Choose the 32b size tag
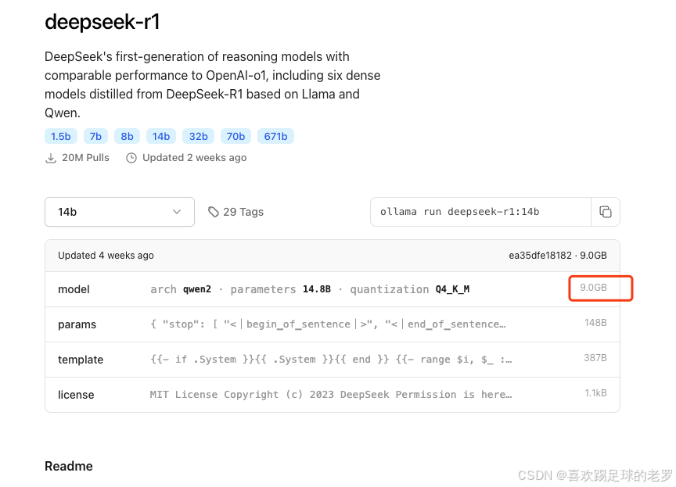Viewport: 676px width, 487px height. 198,137
